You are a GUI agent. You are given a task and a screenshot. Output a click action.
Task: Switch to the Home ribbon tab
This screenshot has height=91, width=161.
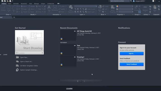[4, 4]
